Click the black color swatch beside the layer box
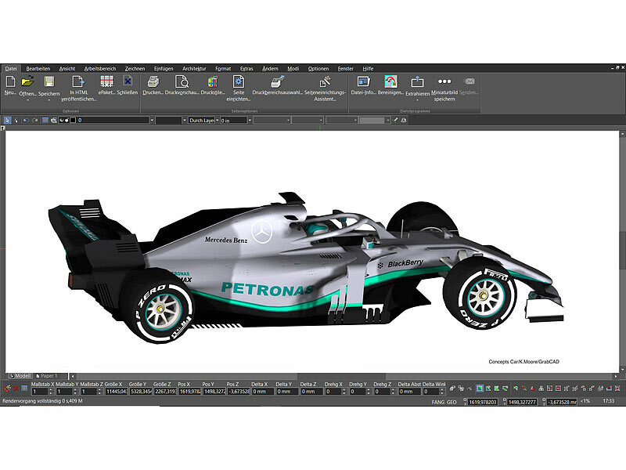The image size is (626, 470). [73, 120]
